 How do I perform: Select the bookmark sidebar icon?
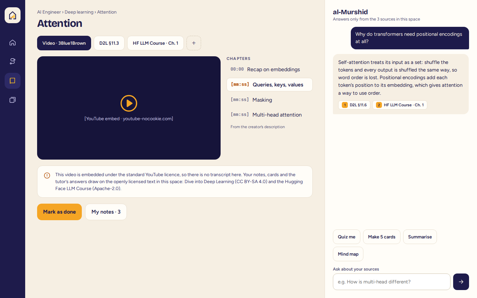[13, 81]
